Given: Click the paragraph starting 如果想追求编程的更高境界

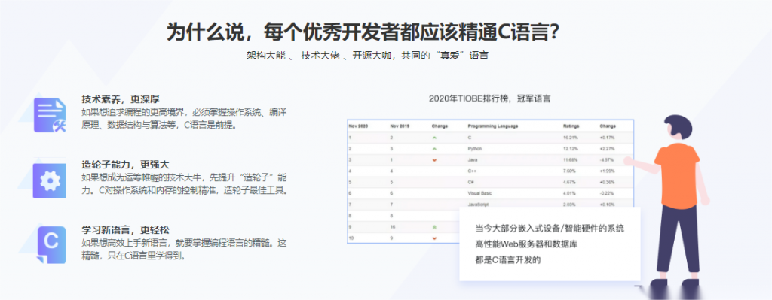Looking at the screenshot, I should coord(184,118).
